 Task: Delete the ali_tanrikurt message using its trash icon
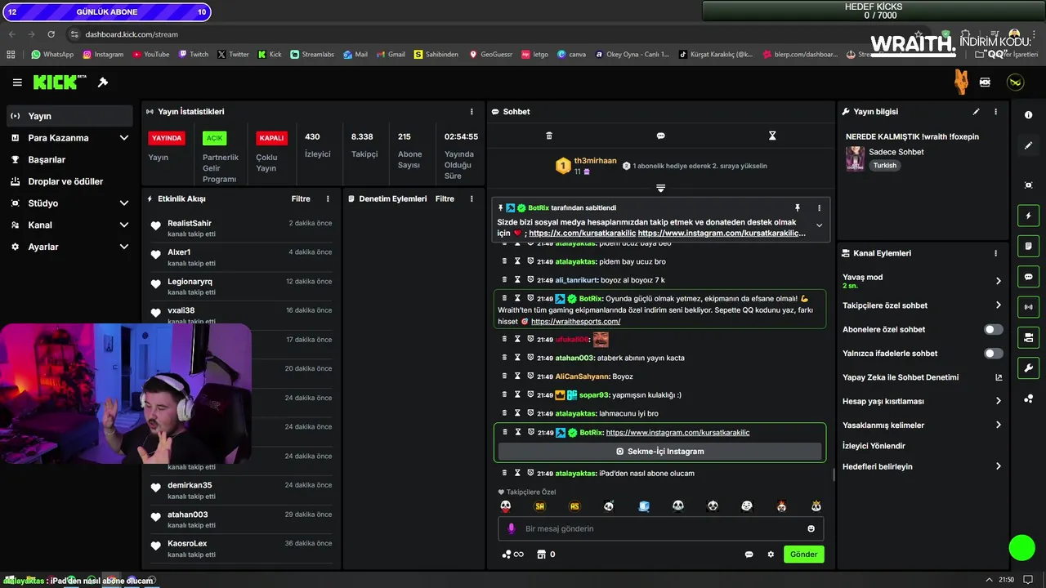(504, 279)
